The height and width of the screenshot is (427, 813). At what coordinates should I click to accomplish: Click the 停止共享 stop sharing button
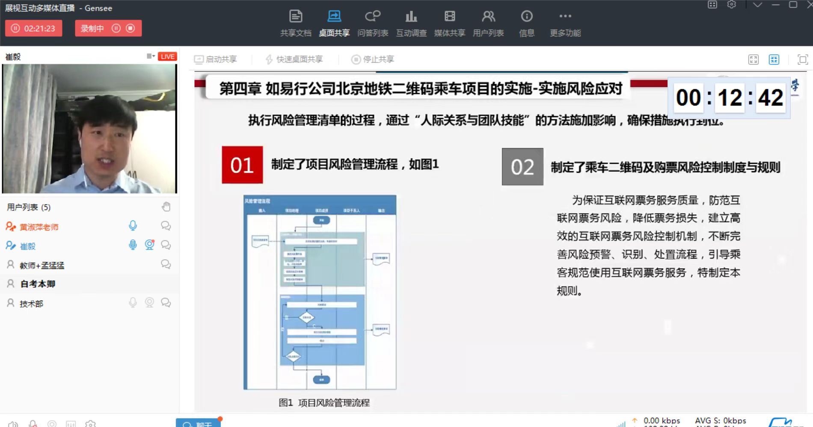click(x=373, y=59)
